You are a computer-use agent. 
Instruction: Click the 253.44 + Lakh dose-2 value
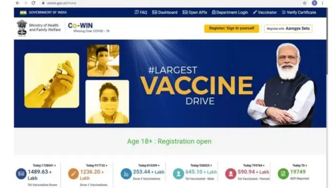[x=149, y=172]
